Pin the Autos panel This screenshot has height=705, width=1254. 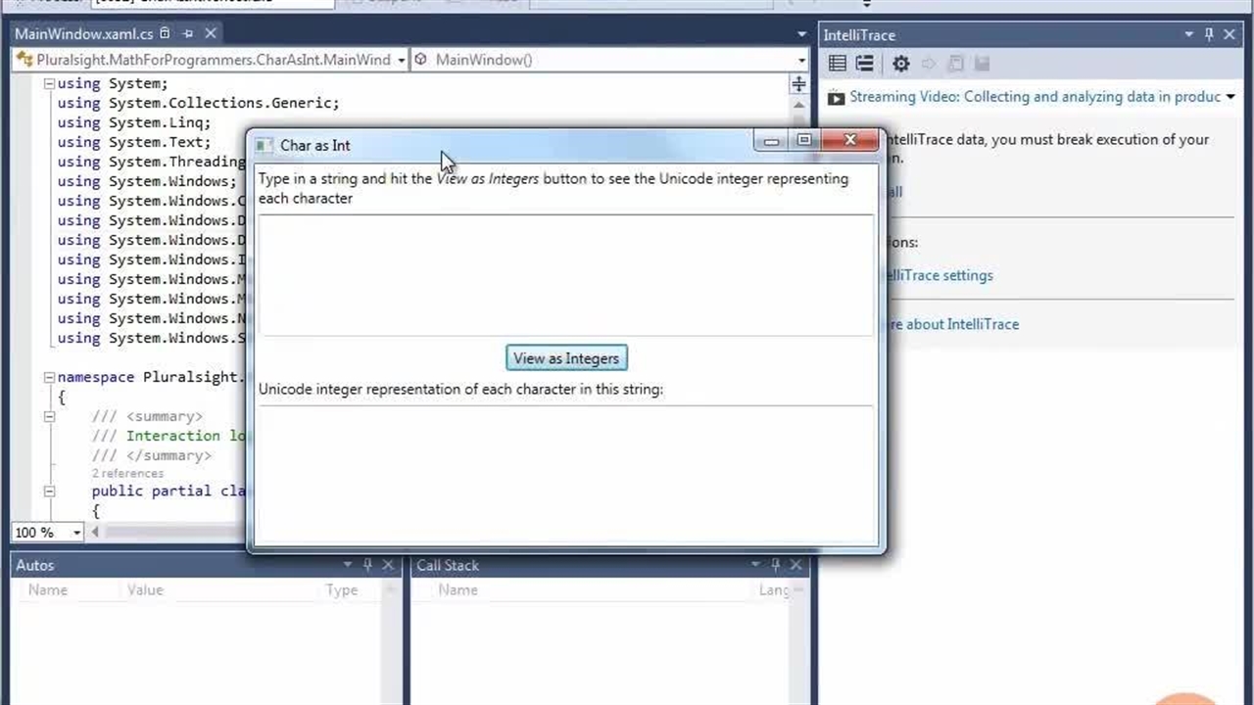367,565
